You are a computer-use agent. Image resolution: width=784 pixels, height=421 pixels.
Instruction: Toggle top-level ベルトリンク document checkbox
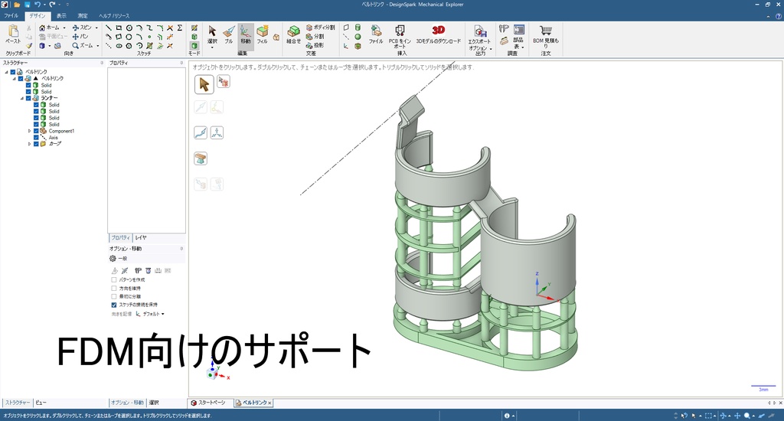[x=13, y=72]
